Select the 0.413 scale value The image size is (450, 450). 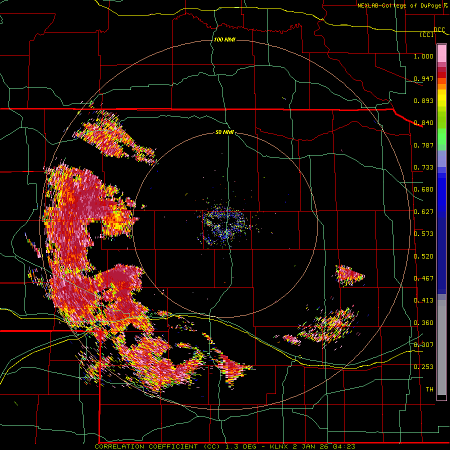pos(423,300)
